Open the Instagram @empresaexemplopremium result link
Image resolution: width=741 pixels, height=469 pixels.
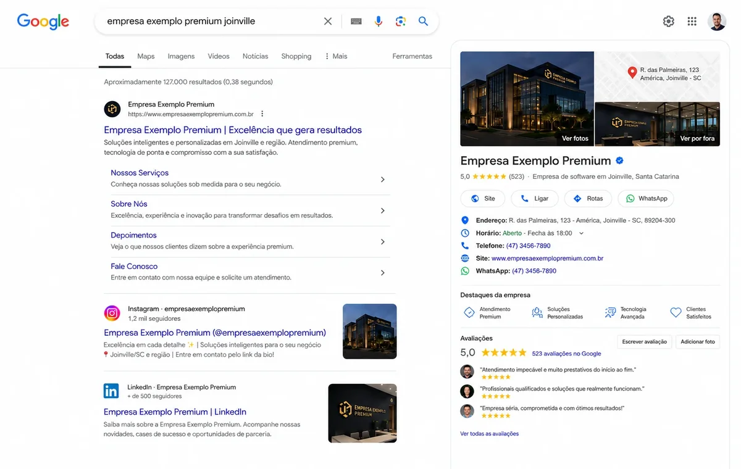click(215, 333)
